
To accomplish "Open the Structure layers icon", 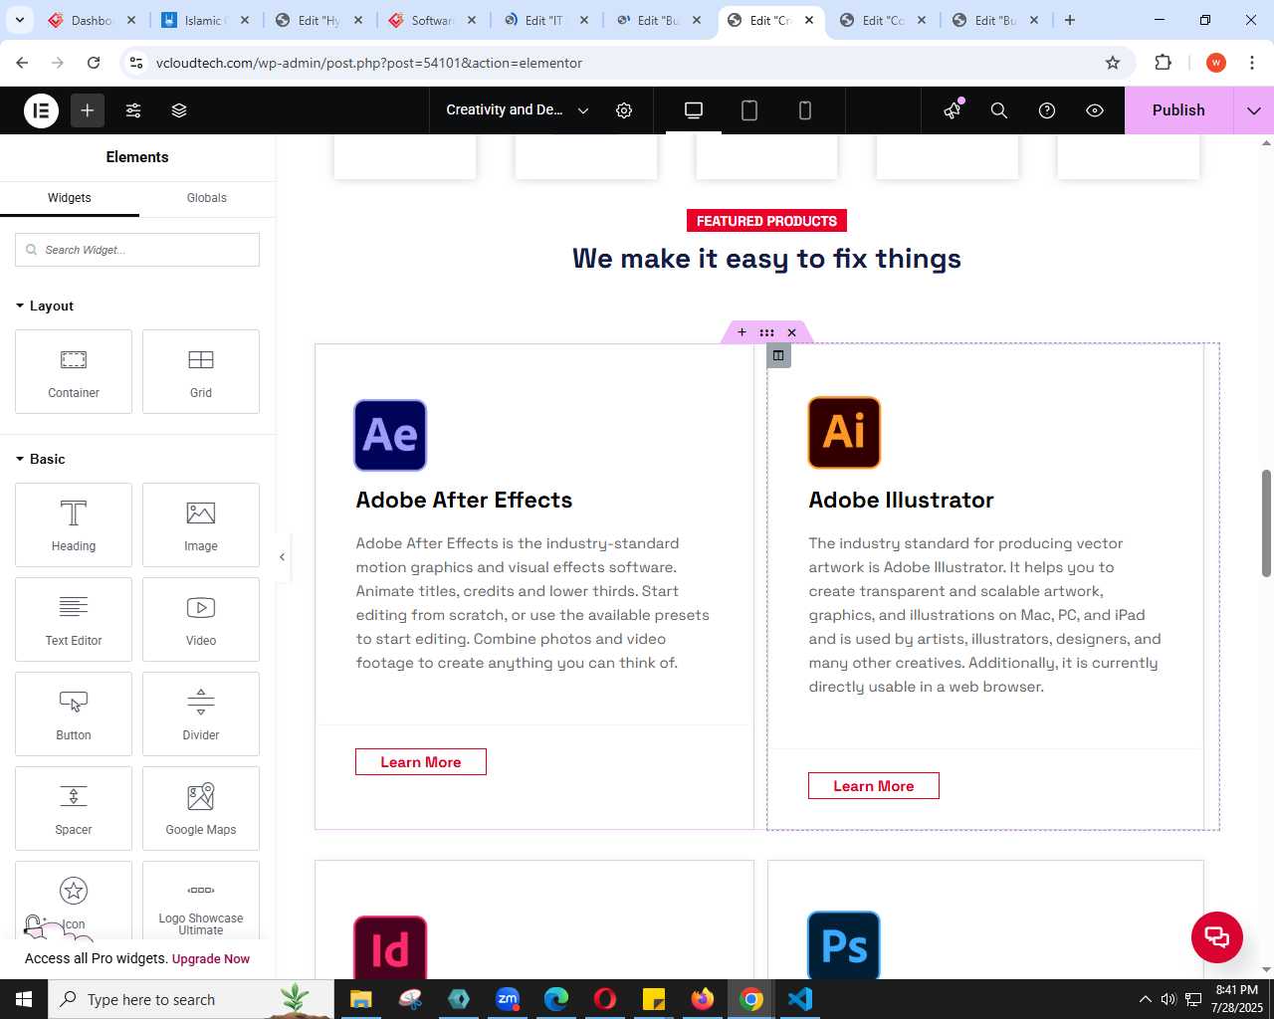I will click(x=179, y=110).
